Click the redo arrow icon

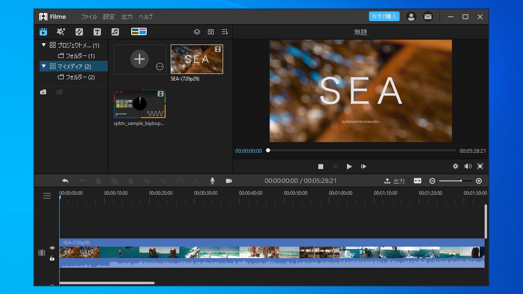(82, 181)
